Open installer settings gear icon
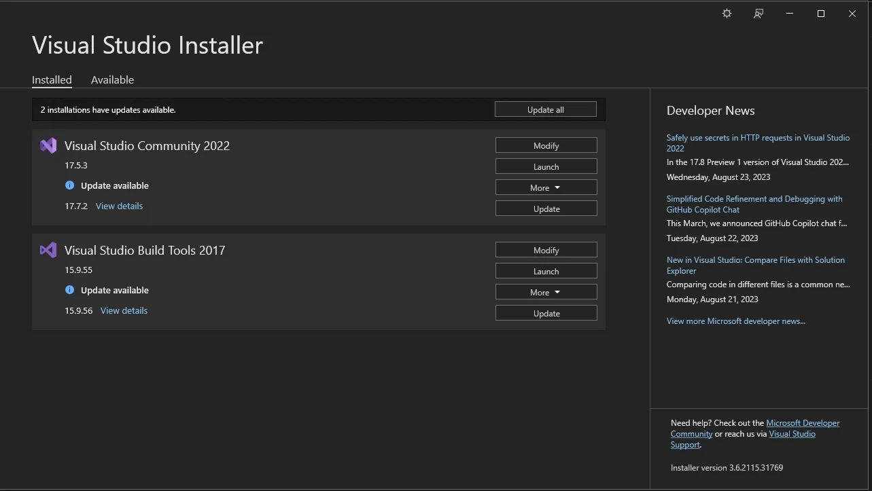Viewport: 872px width, 491px height. pyautogui.click(x=727, y=14)
